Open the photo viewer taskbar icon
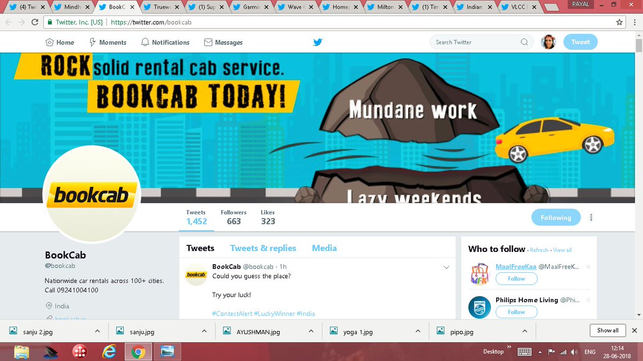643x361 pixels. tap(168, 352)
